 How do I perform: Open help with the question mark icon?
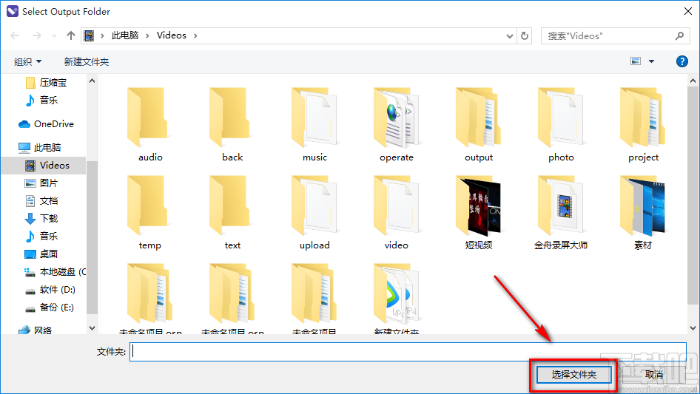pos(682,61)
